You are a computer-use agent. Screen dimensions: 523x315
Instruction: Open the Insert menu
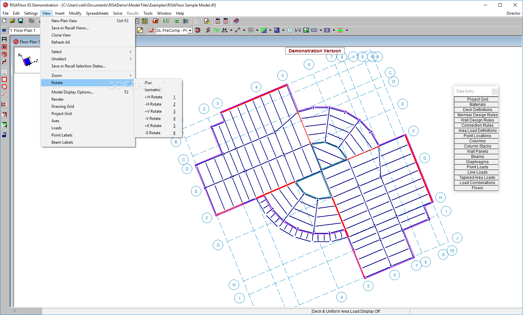[x=60, y=13]
